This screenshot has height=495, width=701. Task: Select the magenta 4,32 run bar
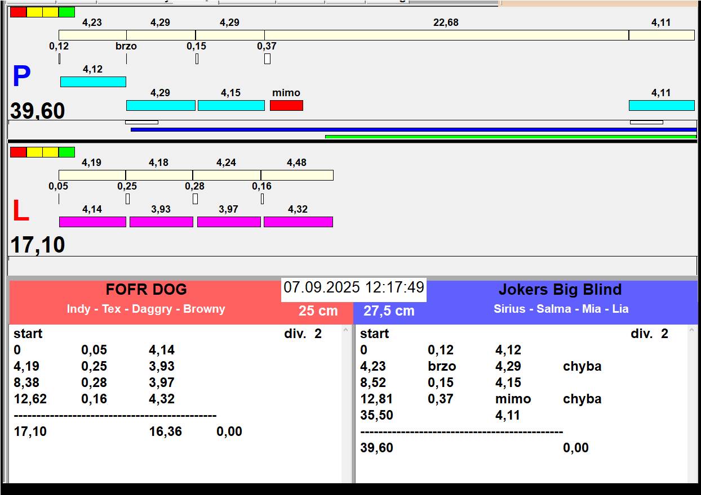click(298, 222)
